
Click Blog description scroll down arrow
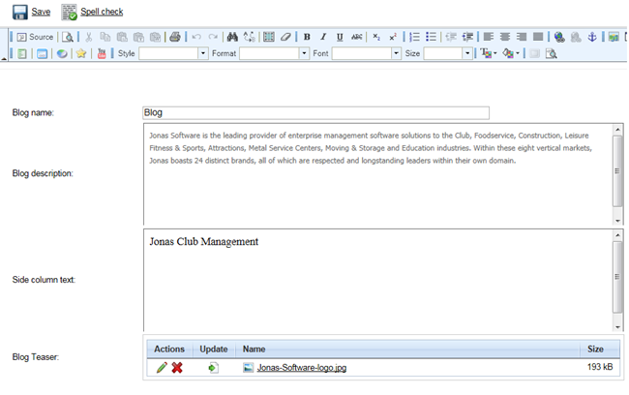(x=617, y=221)
